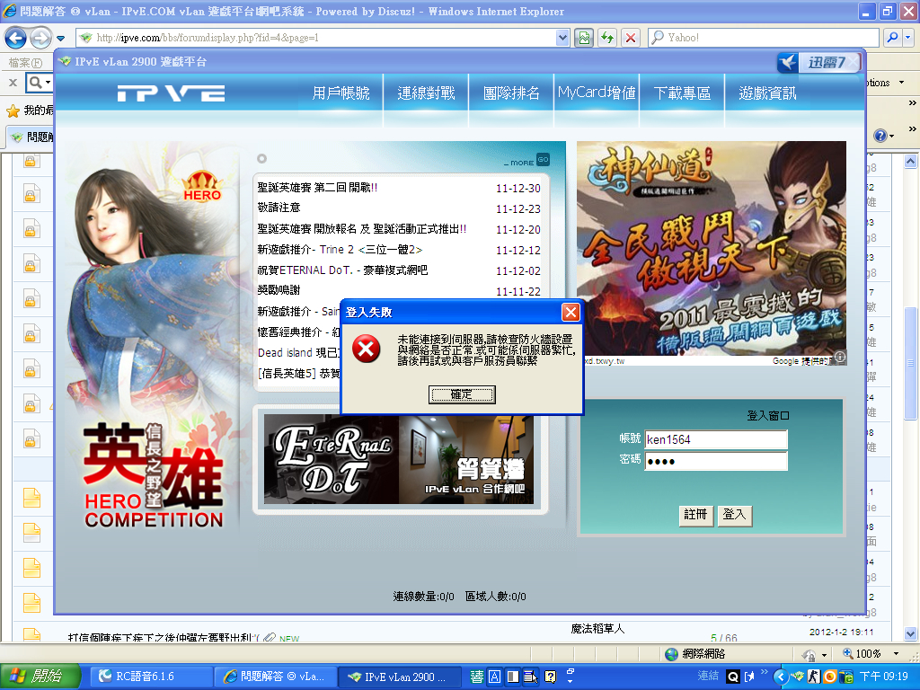This screenshot has height=690, width=920.
Task: Open the recent pages dropdown arrow
Action: pos(60,39)
